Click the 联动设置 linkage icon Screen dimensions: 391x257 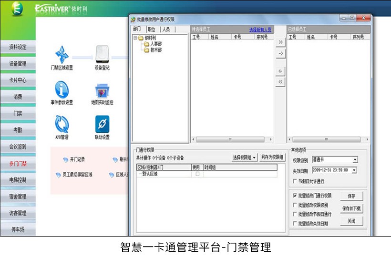pos(103,124)
